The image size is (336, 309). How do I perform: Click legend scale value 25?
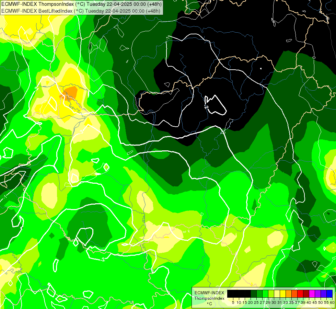click(256, 302)
